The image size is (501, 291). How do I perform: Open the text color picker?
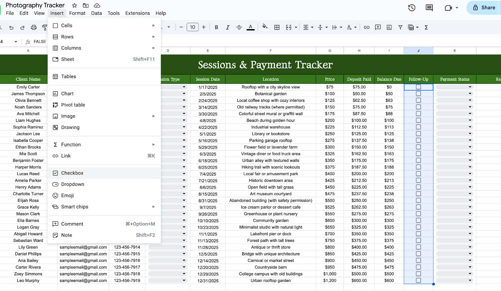click(250, 28)
